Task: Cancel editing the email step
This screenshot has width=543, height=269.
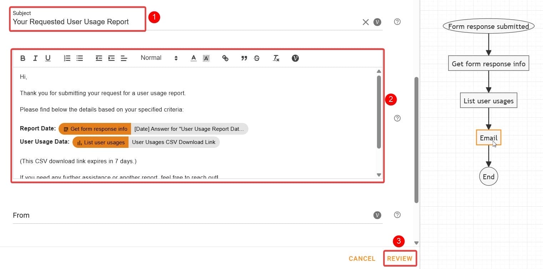Action: [x=362, y=258]
